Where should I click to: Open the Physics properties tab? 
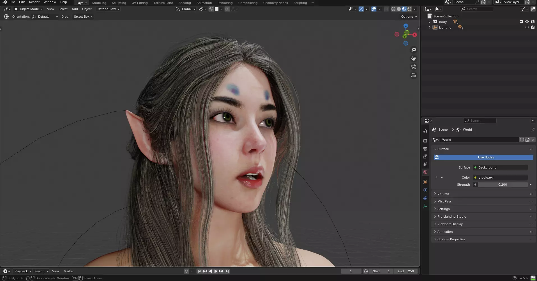tap(425, 190)
